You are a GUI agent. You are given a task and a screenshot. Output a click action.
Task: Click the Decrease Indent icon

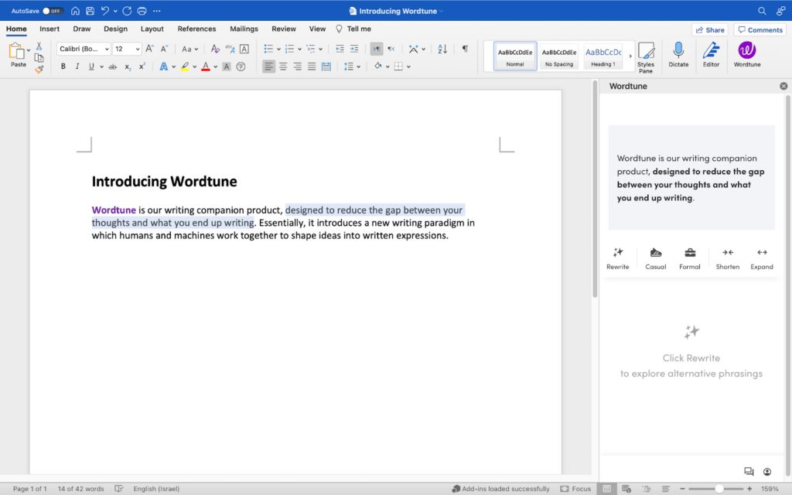point(340,49)
